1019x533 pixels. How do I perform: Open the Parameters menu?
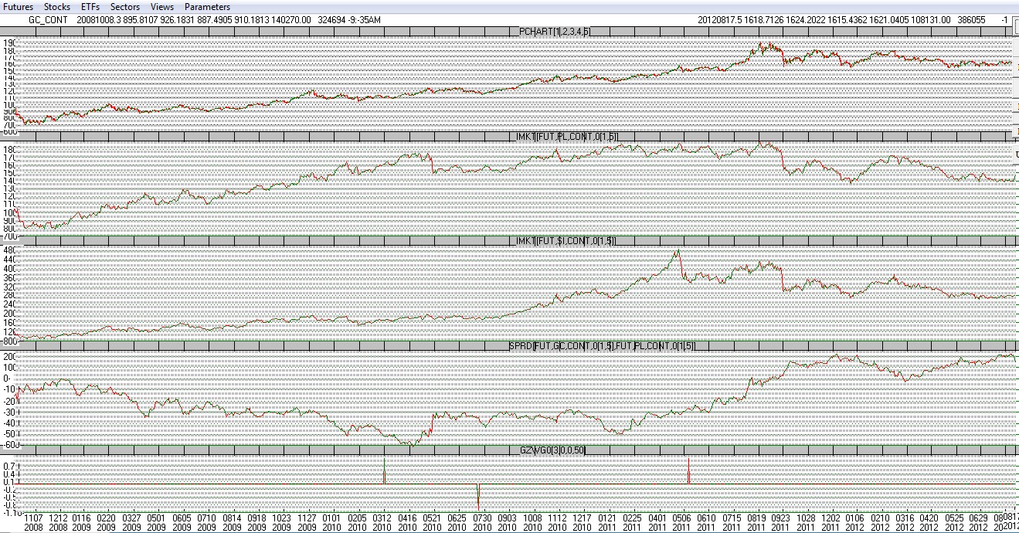coord(207,7)
